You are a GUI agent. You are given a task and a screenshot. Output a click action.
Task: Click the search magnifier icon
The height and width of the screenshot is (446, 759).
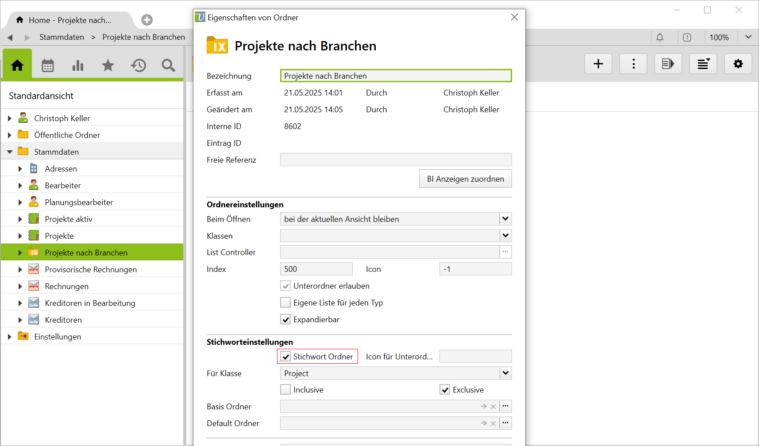pos(168,66)
